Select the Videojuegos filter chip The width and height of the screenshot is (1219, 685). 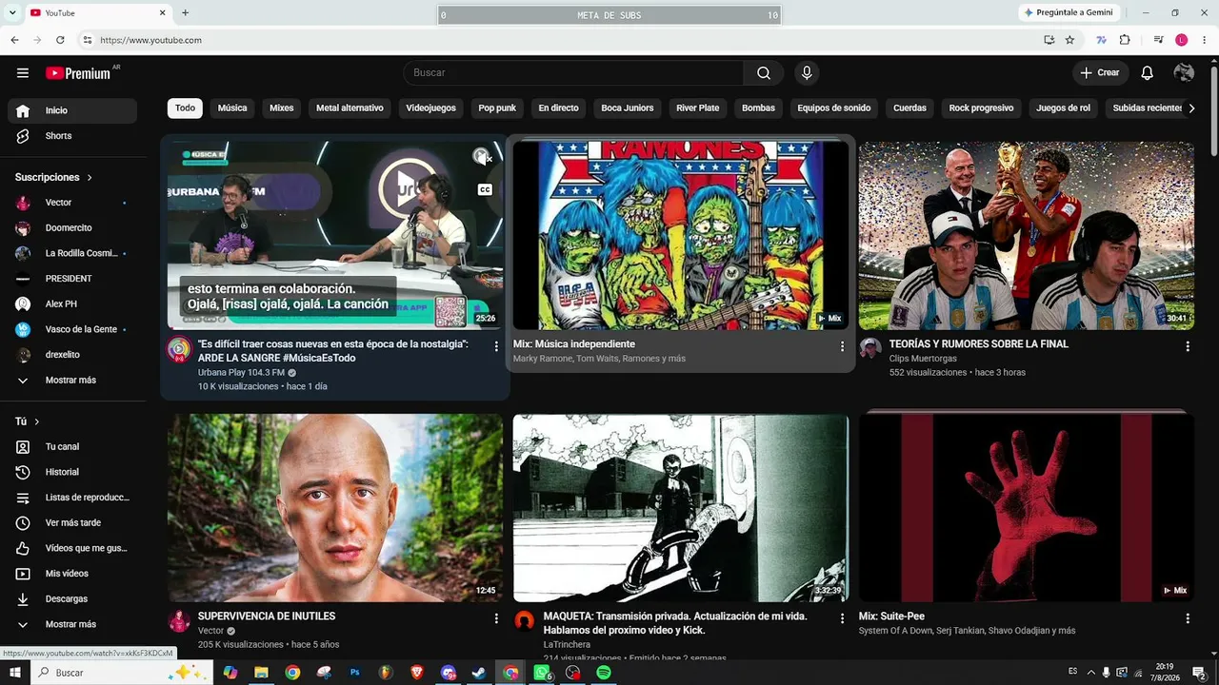(x=430, y=108)
